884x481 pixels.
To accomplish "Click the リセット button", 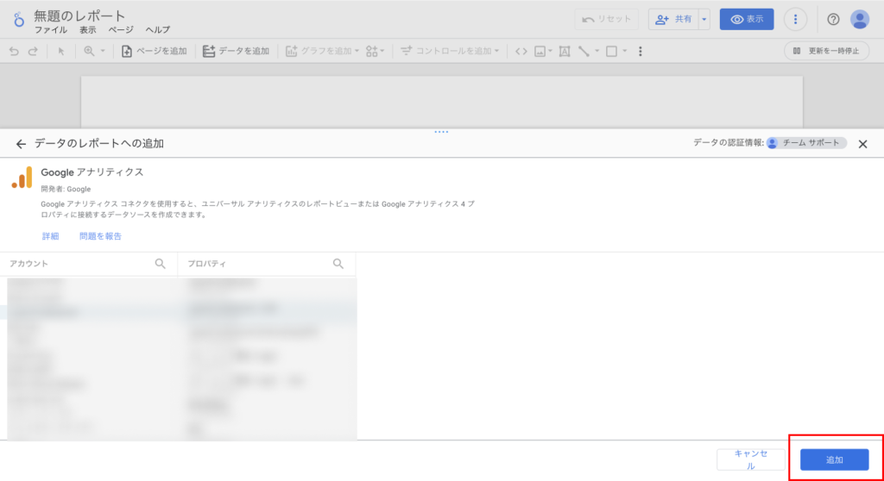I will 607,19.
